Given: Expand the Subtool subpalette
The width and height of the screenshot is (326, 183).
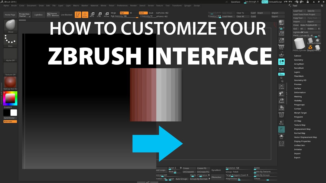Looking at the screenshot, I should [297, 56].
